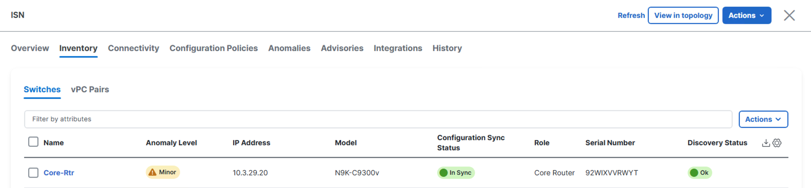Click the Ok discovery status badge

pos(700,173)
